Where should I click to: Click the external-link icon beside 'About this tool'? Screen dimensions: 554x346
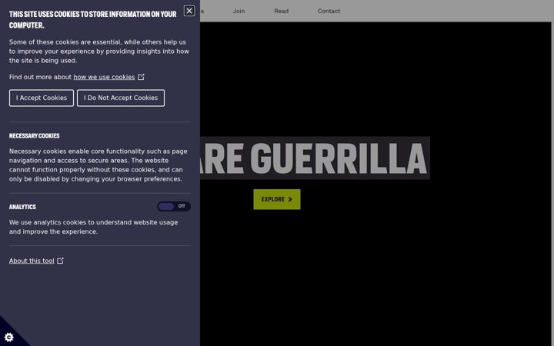[x=61, y=261]
